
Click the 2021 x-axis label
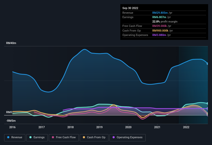click(157, 127)
